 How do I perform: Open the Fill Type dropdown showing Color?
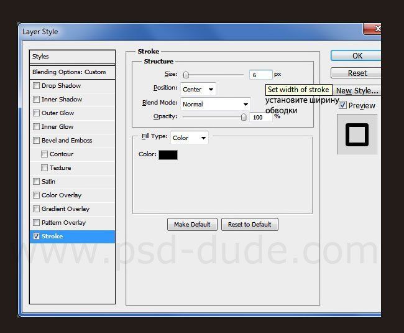190,138
